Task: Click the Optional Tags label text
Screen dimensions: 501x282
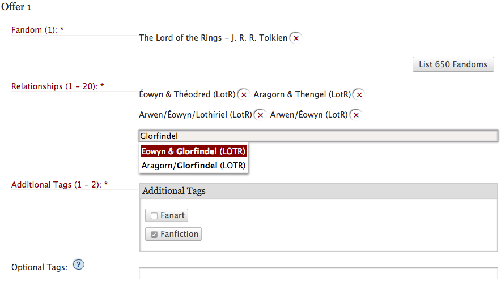Action: 39,267
